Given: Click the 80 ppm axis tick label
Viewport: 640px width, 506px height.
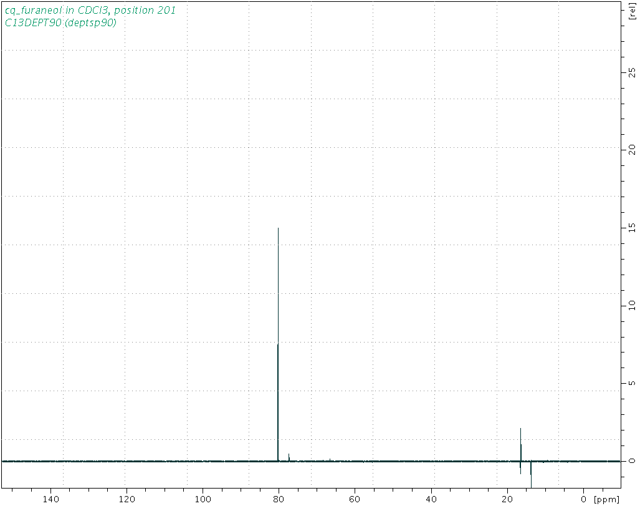Looking at the screenshot, I should (279, 499).
